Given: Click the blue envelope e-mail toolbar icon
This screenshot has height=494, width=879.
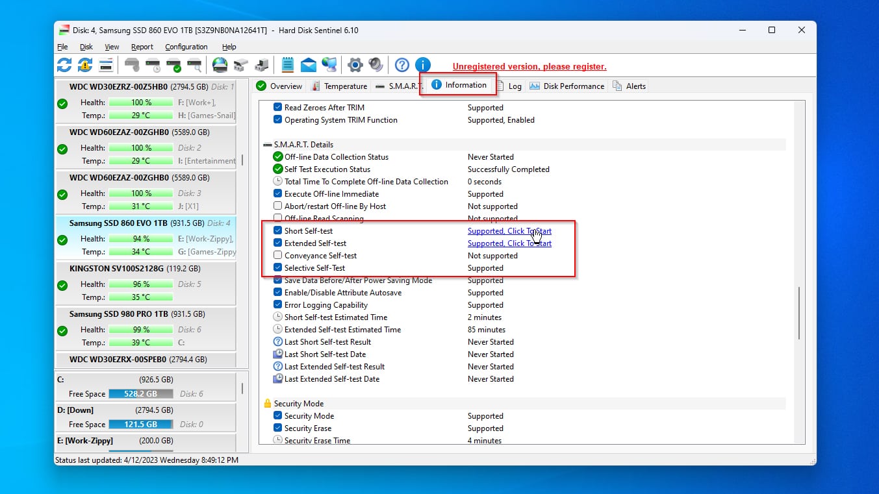Looking at the screenshot, I should 309,64.
